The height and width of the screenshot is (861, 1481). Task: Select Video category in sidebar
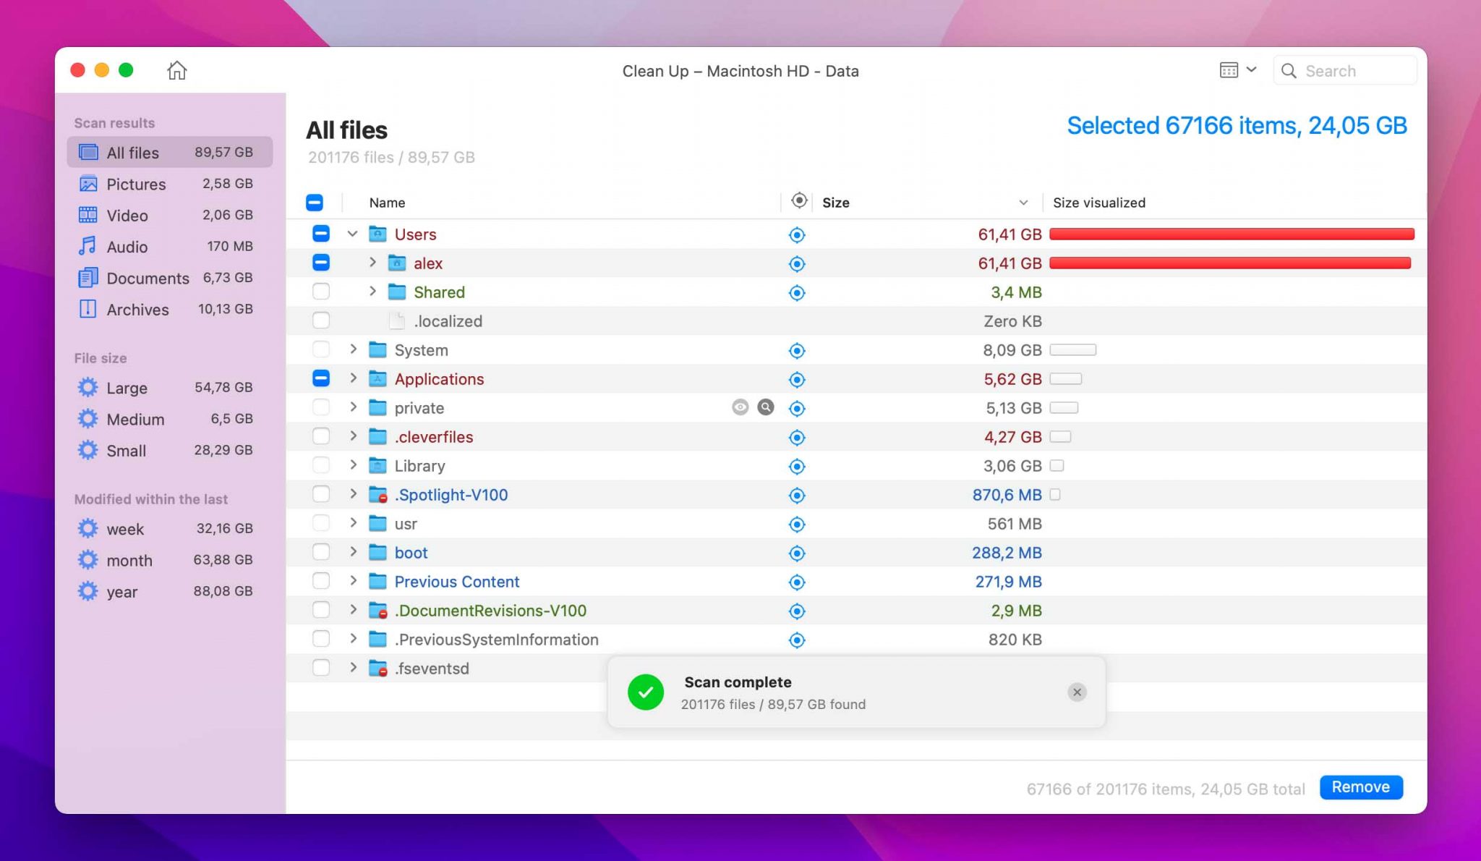click(x=170, y=215)
